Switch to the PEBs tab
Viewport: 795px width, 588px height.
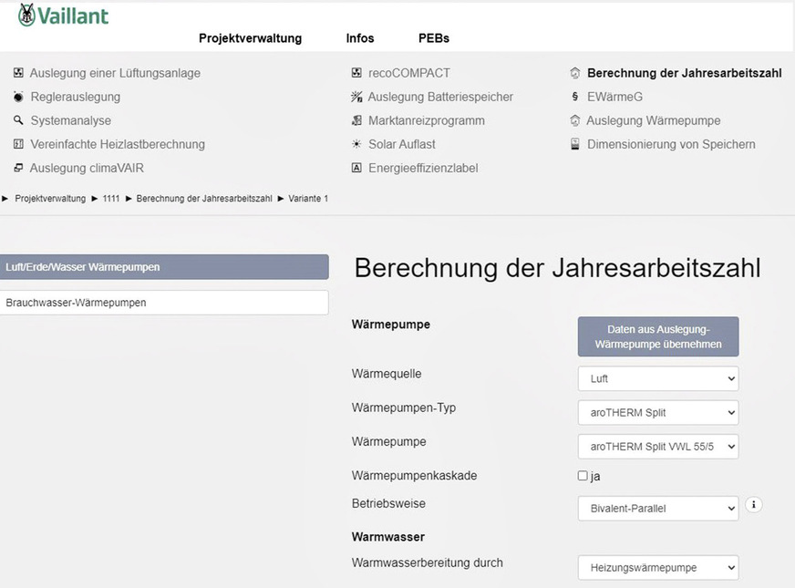click(433, 38)
